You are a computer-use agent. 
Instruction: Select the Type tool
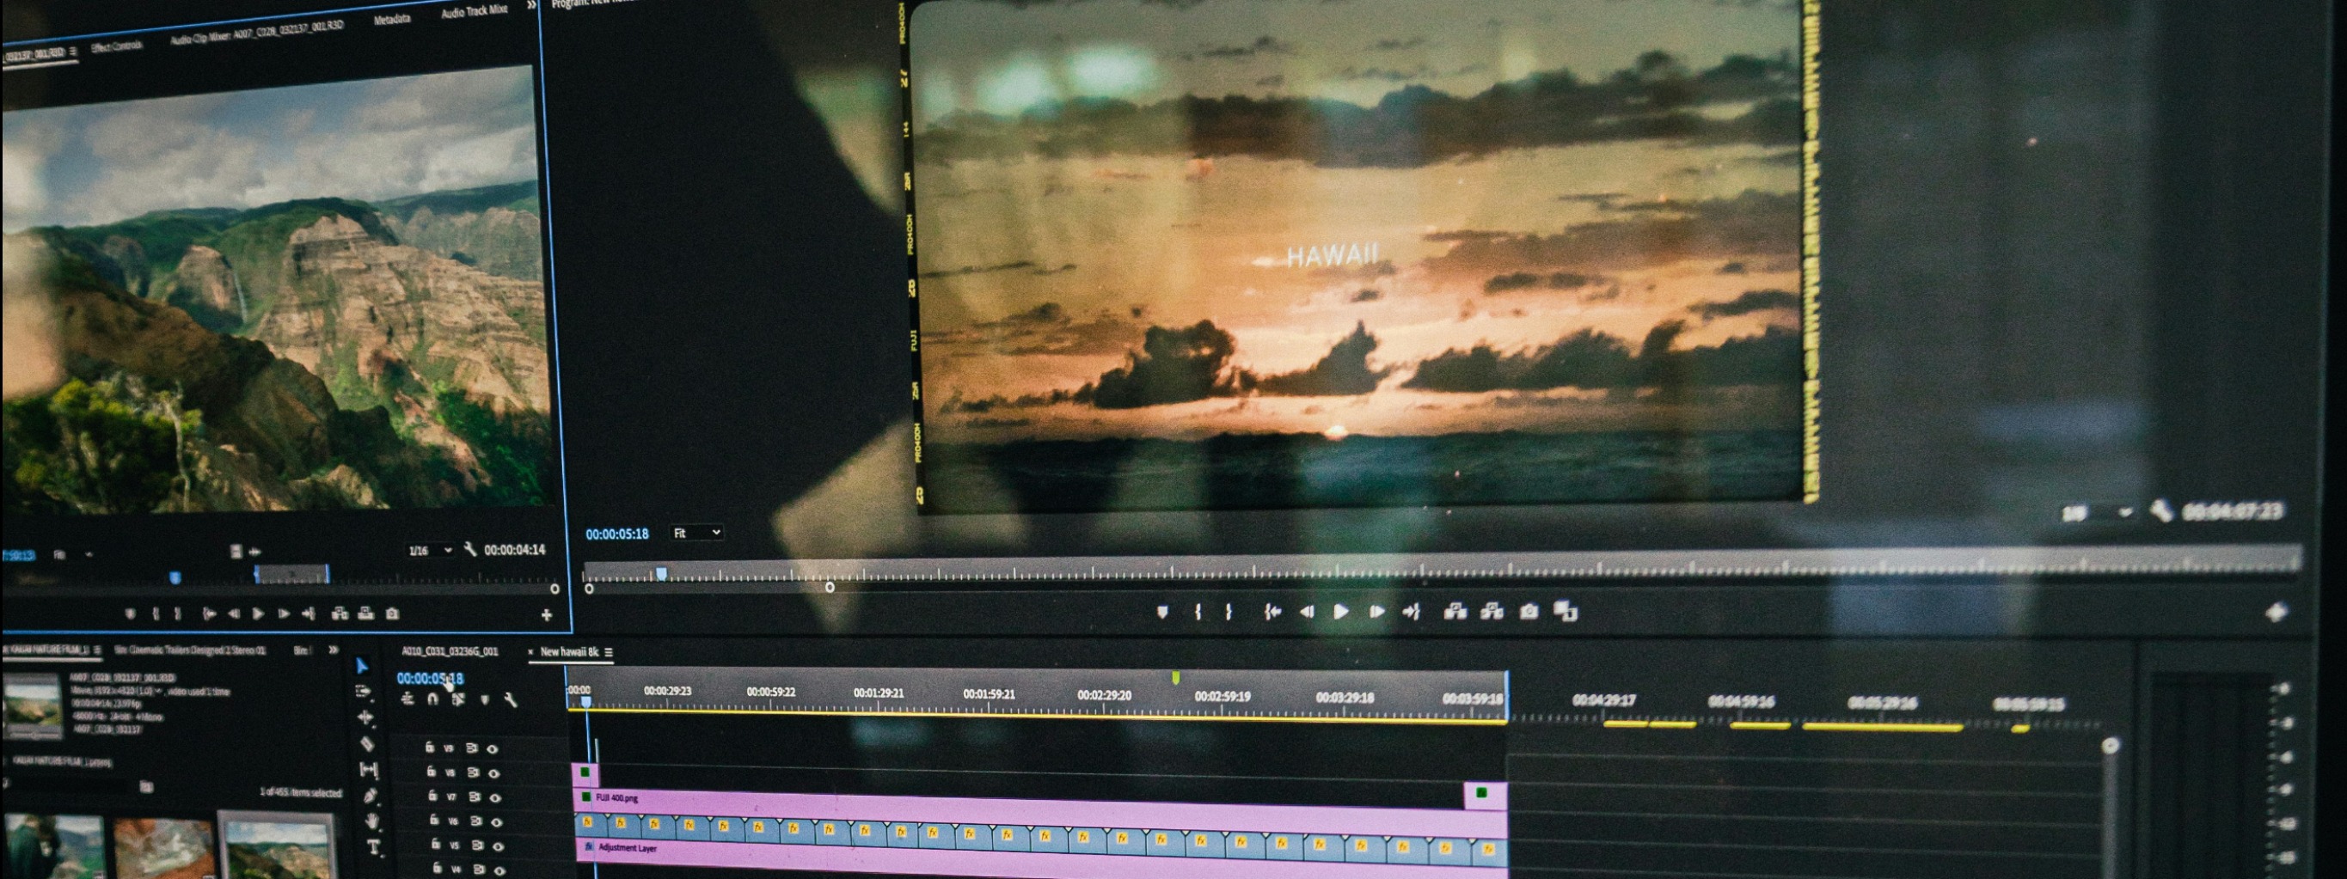point(374,847)
